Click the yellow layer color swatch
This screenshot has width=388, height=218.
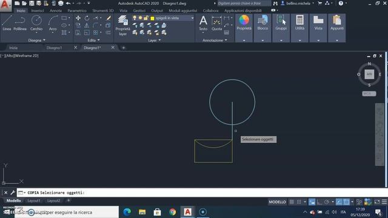point(152,18)
